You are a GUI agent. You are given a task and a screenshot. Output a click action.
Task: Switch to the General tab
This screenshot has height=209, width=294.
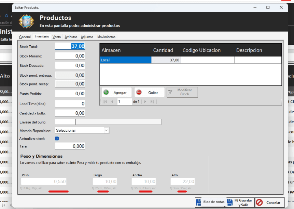25,37
